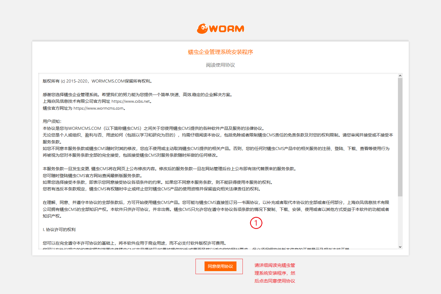
Task: Click the line starting 本服务条款一旦发生变更
Action: coord(170,169)
